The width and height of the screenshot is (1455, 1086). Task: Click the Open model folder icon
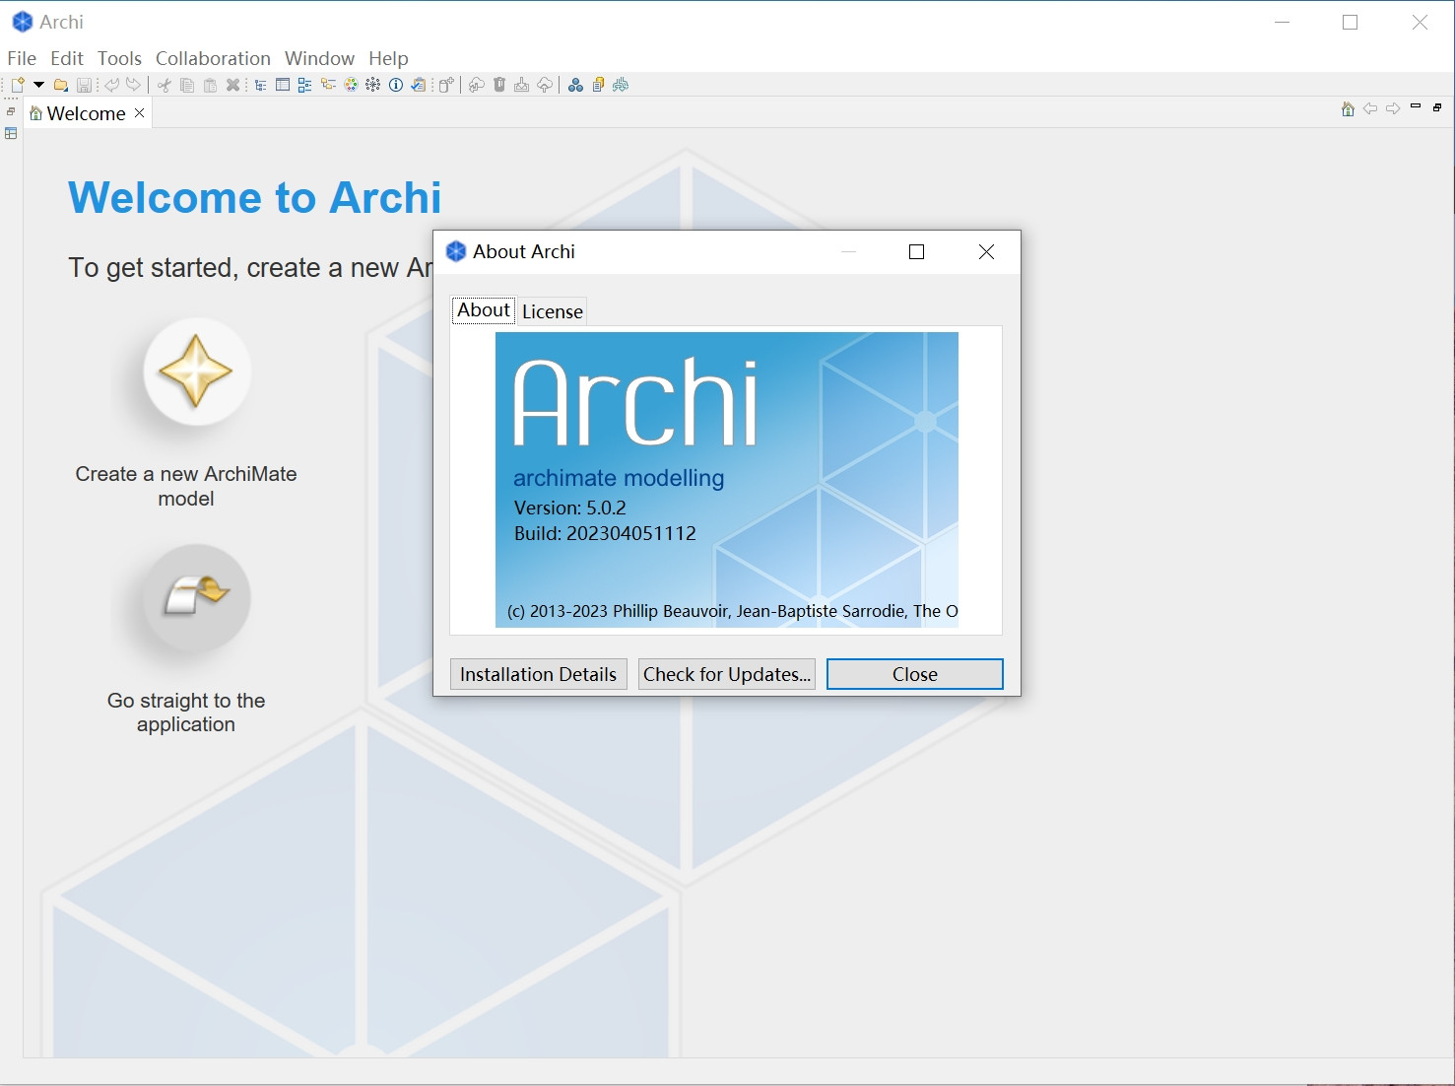[60, 85]
